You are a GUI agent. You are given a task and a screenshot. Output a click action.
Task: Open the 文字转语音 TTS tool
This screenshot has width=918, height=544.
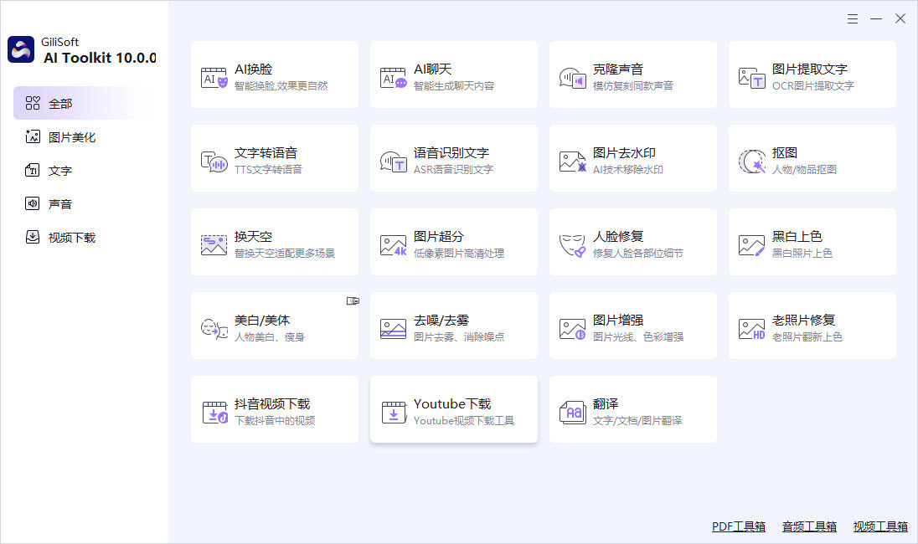click(x=274, y=158)
